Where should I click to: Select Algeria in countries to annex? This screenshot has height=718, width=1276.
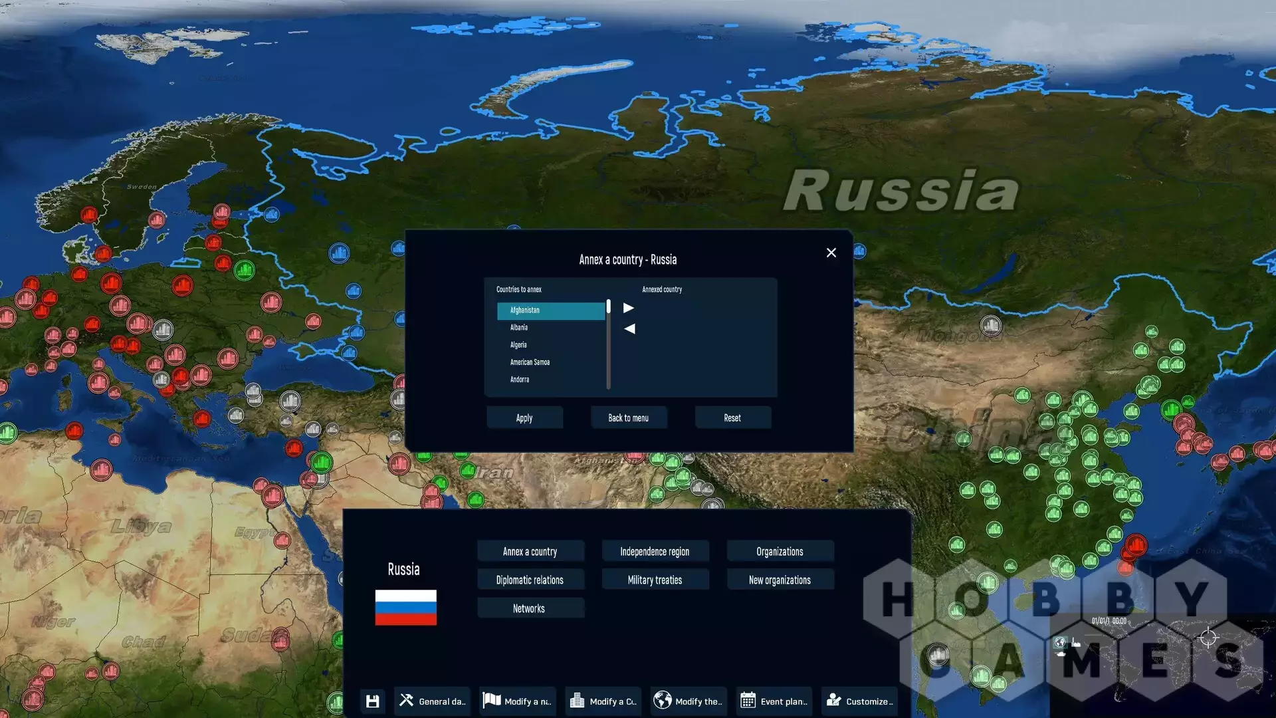pos(551,345)
